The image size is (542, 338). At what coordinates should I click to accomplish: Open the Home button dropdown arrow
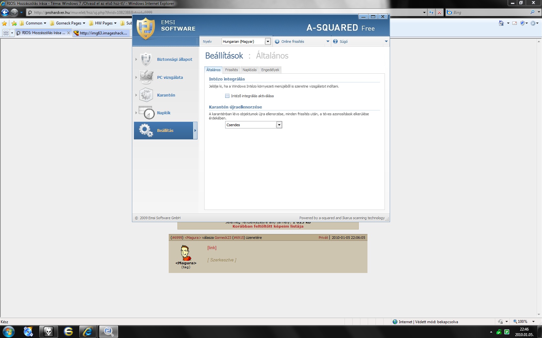click(508, 23)
